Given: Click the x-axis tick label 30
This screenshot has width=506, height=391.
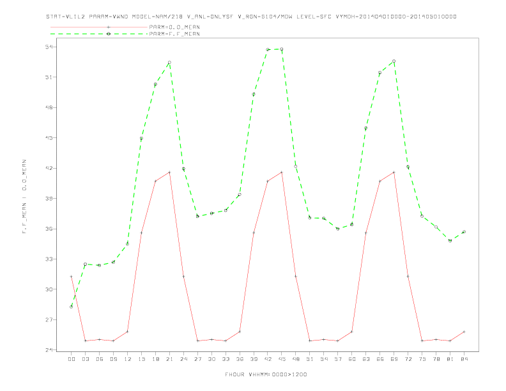Looking at the screenshot, I should [211, 359].
